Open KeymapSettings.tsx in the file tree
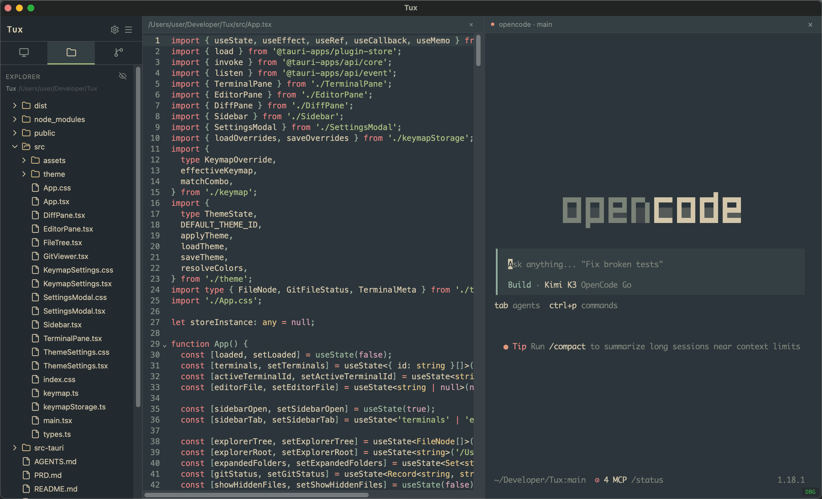The height and width of the screenshot is (499, 822). pos(77,283)
